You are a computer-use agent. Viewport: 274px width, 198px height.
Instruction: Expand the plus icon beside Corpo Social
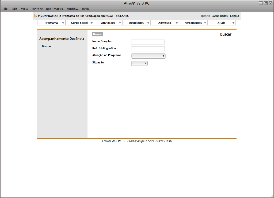pos(92,23)
